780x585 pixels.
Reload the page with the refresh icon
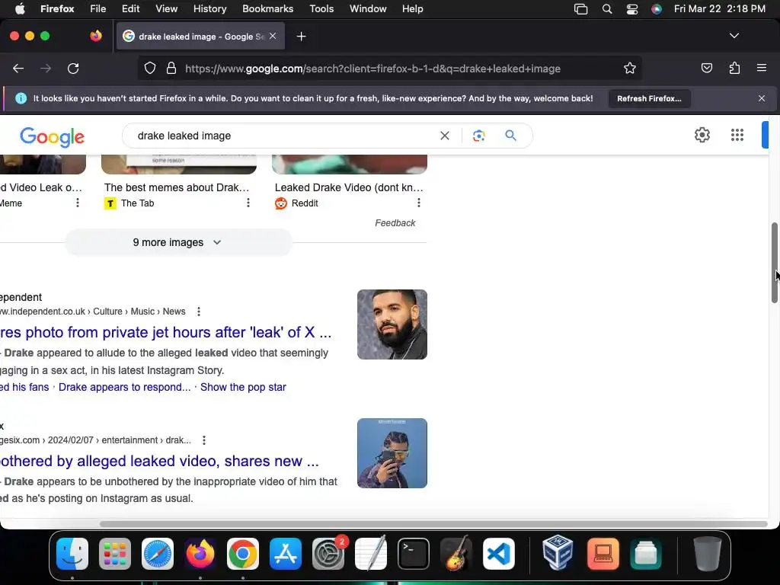click(73, 69)
